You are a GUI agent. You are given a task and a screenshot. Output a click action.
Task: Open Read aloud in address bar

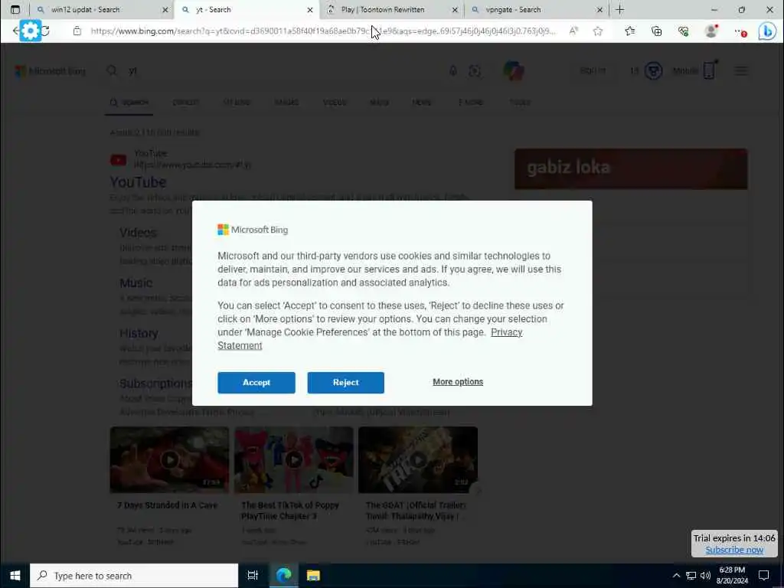[573, 31]
